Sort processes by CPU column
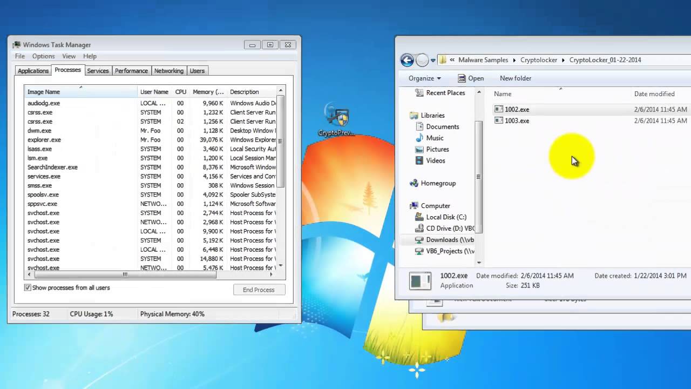 tap(181, 92)
